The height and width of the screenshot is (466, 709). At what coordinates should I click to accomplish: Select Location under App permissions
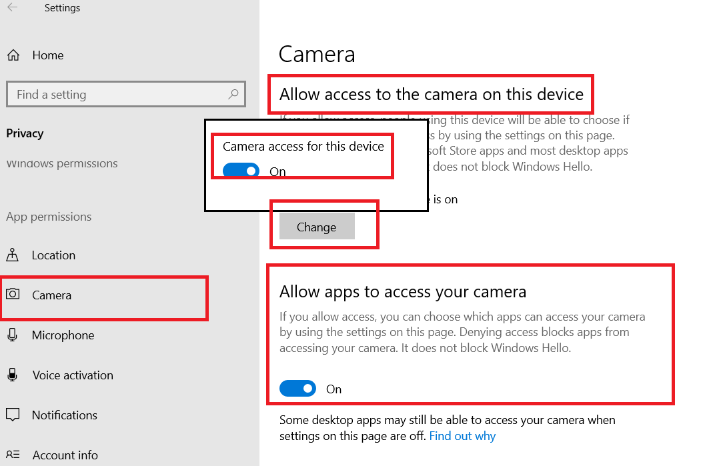[53, 255]
